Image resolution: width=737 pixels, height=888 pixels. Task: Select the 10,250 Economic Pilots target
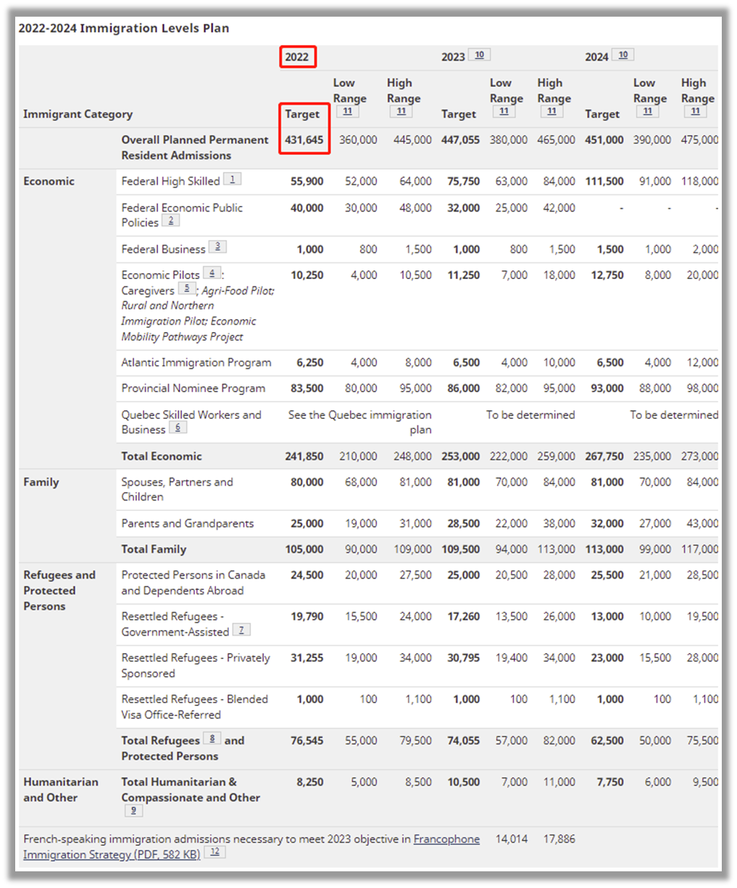point(307,275)
